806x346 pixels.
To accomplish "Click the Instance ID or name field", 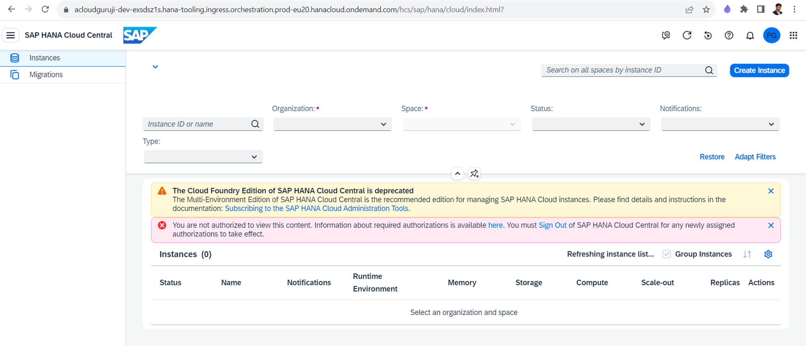I will pos(197,124).
